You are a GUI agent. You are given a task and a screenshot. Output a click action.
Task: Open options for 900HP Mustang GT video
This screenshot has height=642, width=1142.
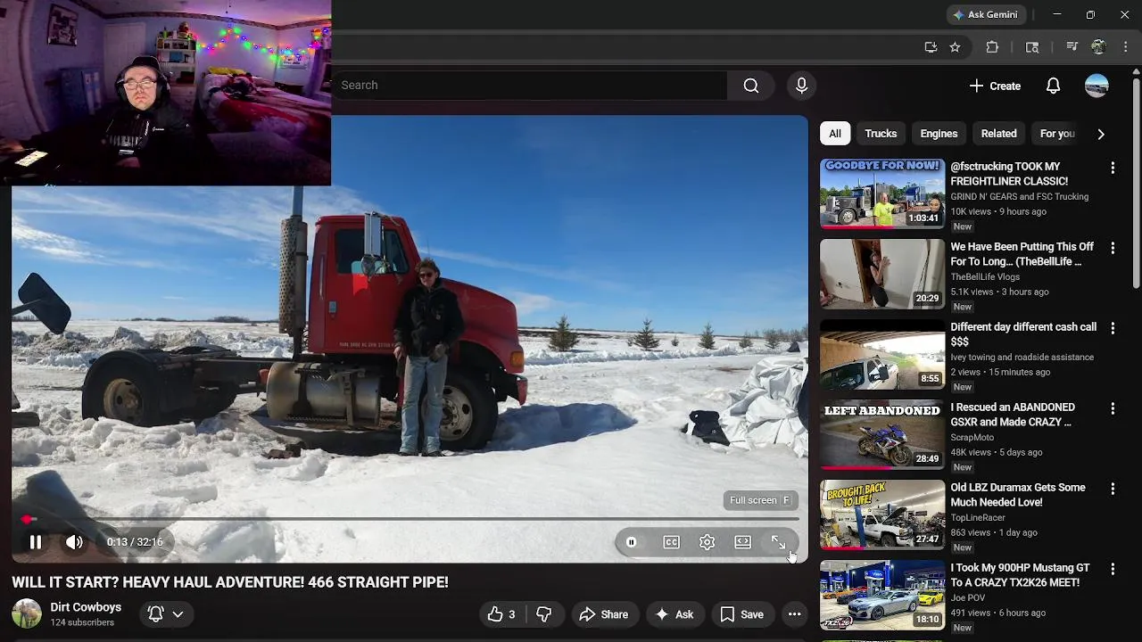(1113, 569)
